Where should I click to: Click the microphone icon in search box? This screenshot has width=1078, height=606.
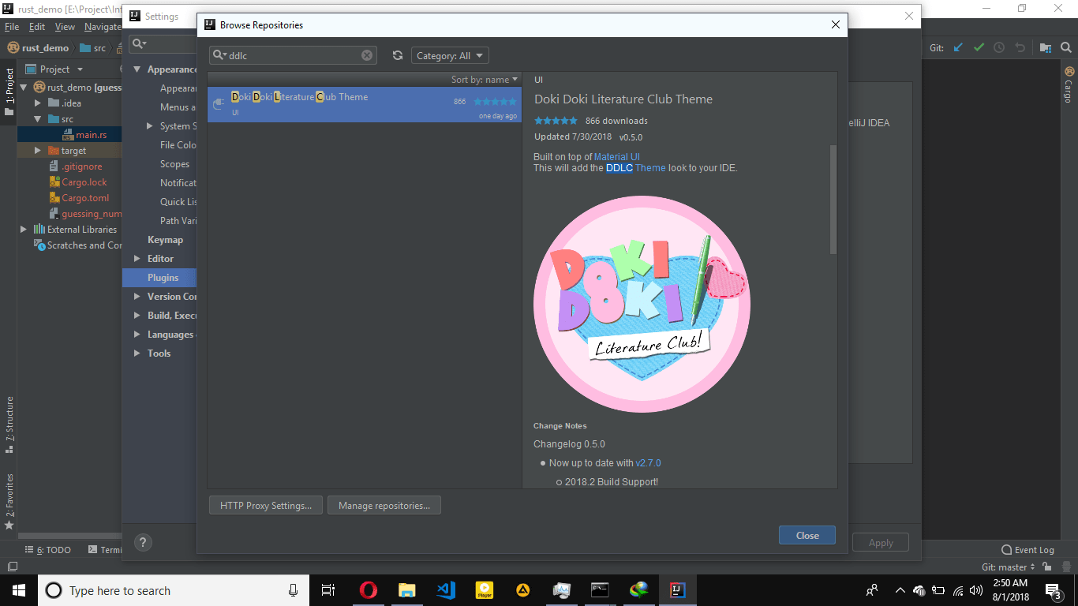pyautogui.click(x=294, y=590)
